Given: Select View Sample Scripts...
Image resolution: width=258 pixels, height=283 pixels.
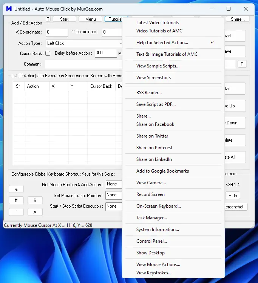Looking at the screenshot, I should point(158,66).
